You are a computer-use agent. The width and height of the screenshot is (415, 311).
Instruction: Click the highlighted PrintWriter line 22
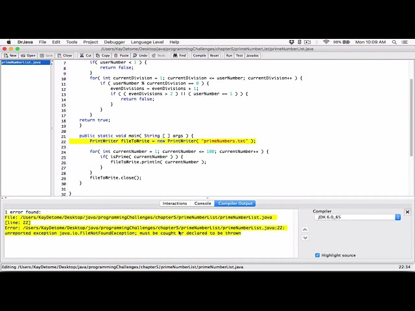click(x=163, y=141)
